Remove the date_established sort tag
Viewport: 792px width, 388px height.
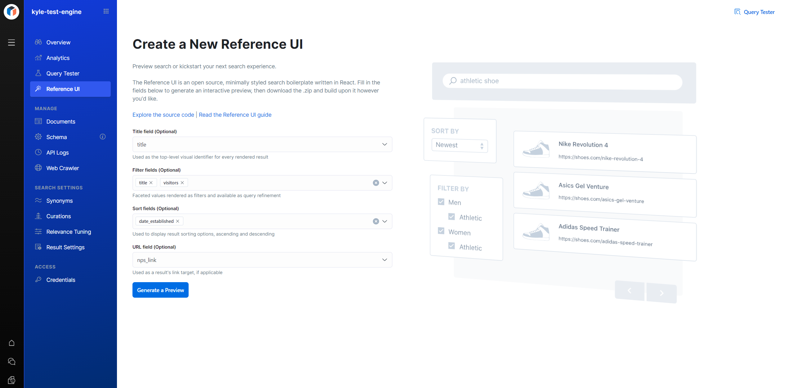[178, 221]
